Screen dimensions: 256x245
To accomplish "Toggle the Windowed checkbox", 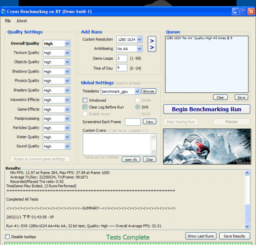I will (x=85, y=100).
